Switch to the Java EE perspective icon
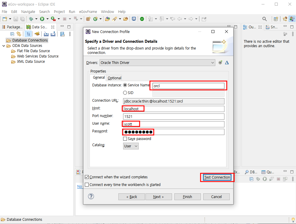Screen dimensions: 296x224 (285, 19)
